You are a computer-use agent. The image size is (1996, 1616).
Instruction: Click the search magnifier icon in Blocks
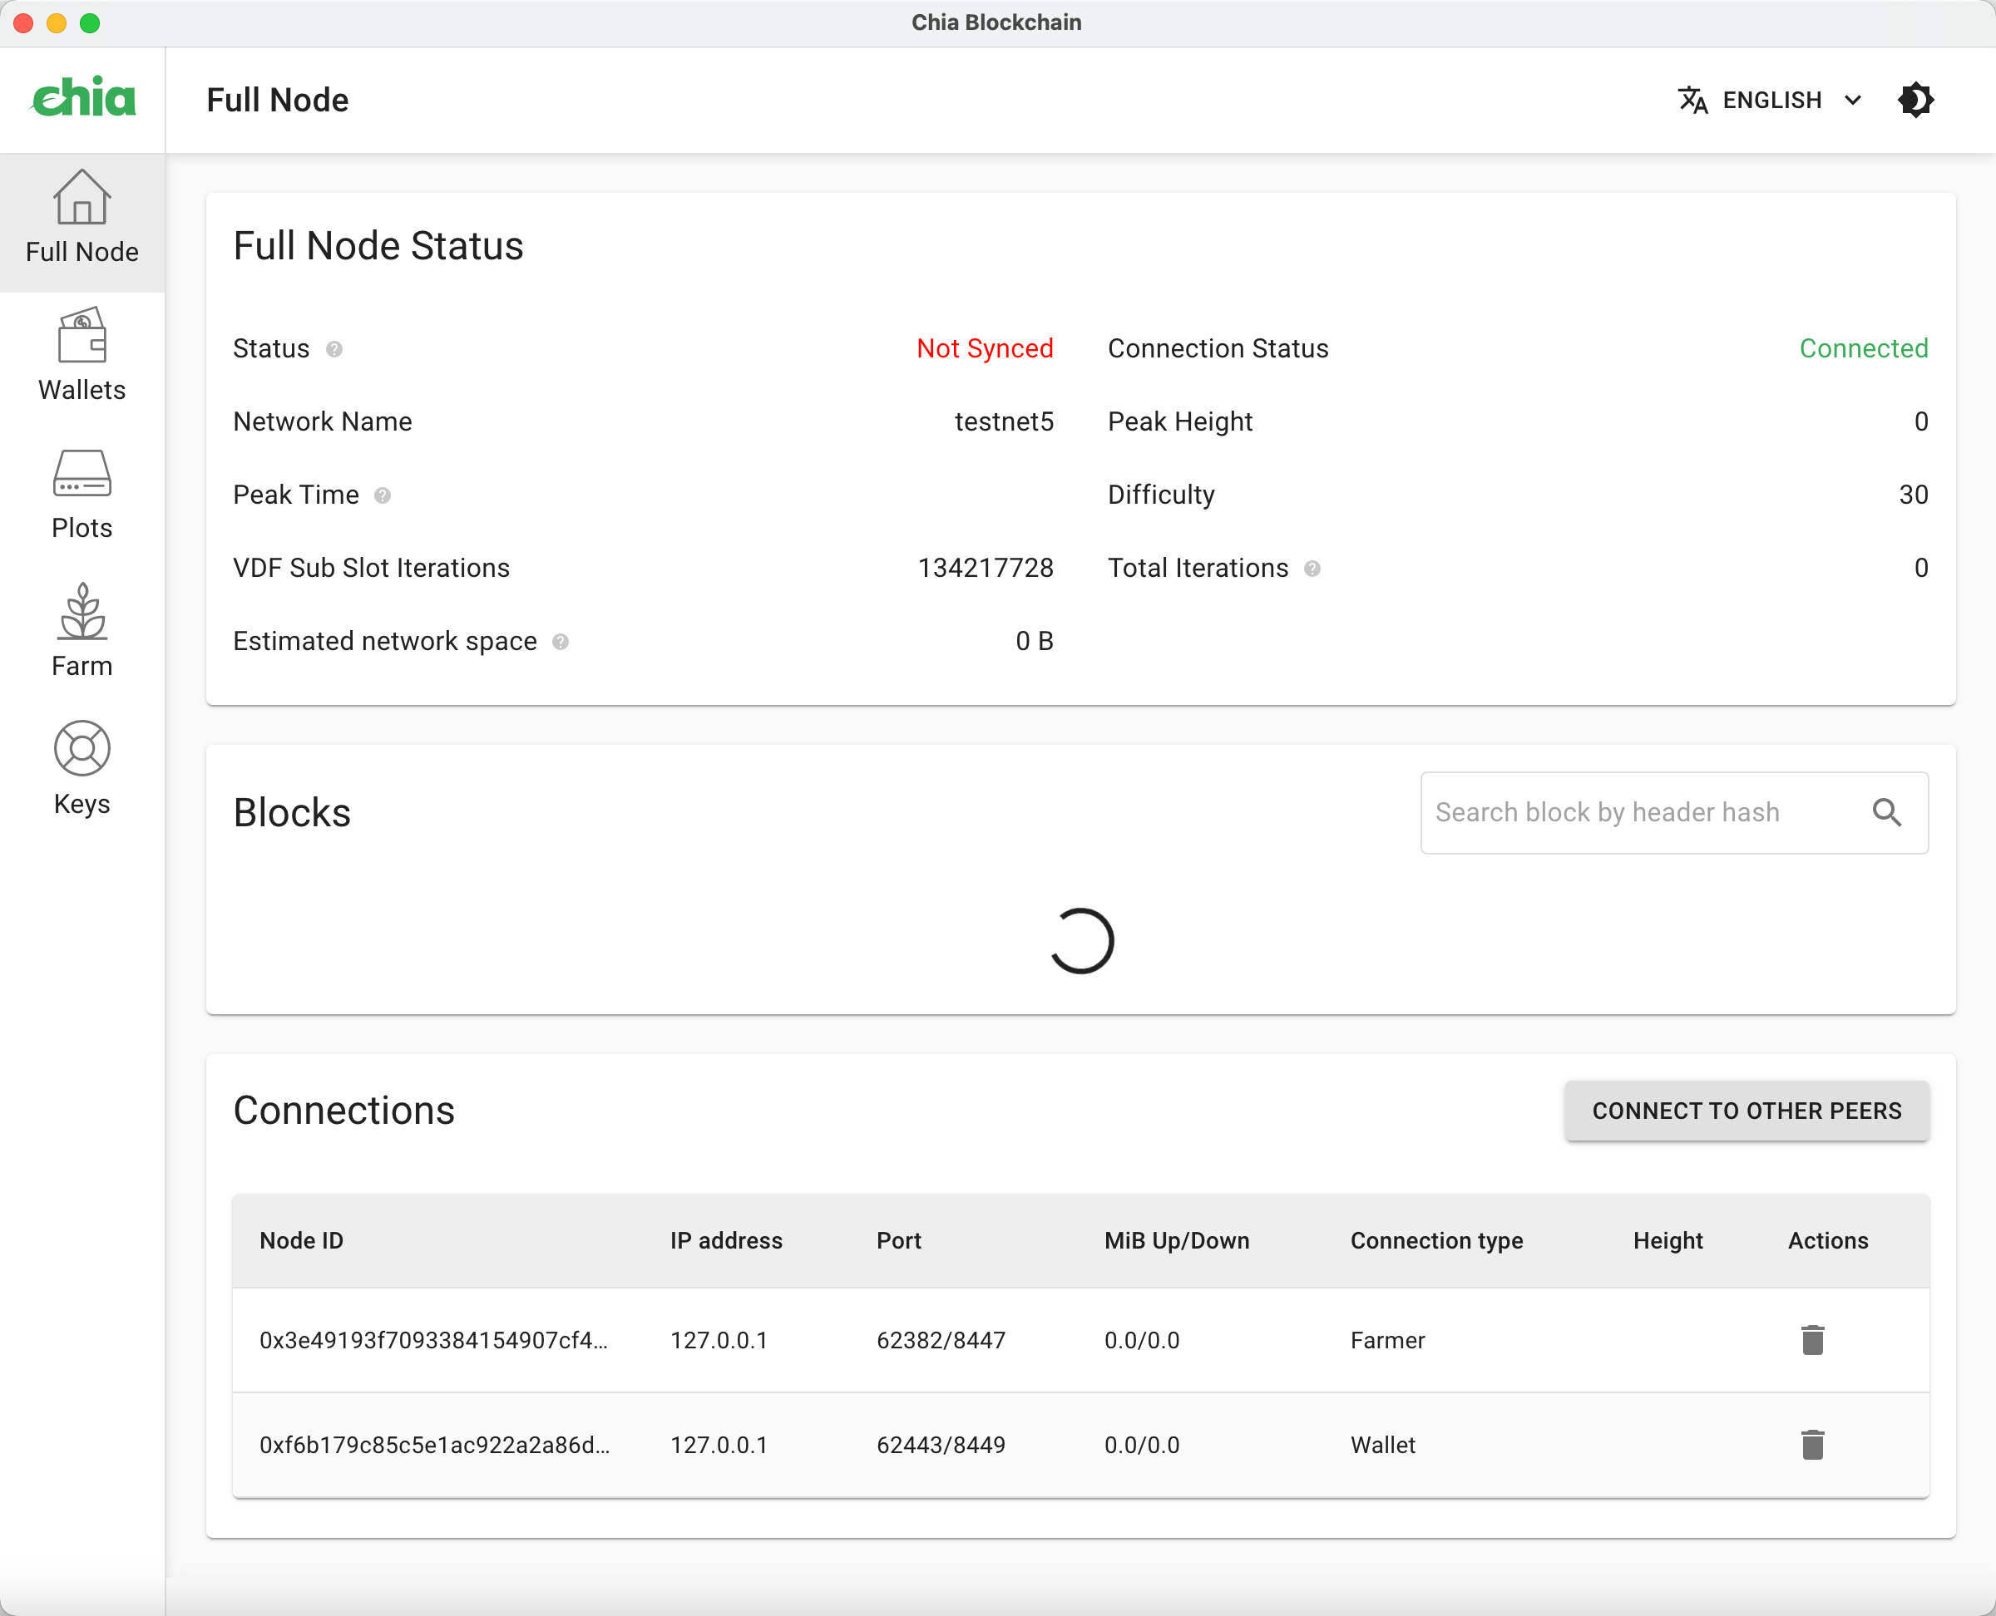[1886, 813]
